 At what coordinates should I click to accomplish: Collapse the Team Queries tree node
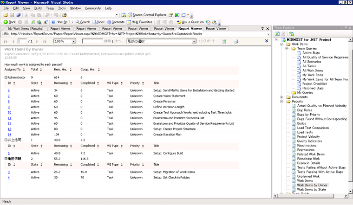[287, 49]
